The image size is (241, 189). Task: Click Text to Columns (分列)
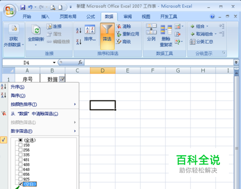pyautogui.click(x=151, y=33)
